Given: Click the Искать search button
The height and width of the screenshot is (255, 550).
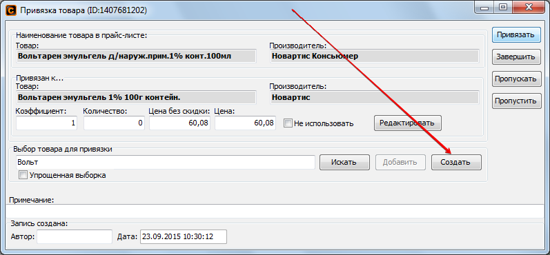Looking at the screenshot, I should pos(344,162).
